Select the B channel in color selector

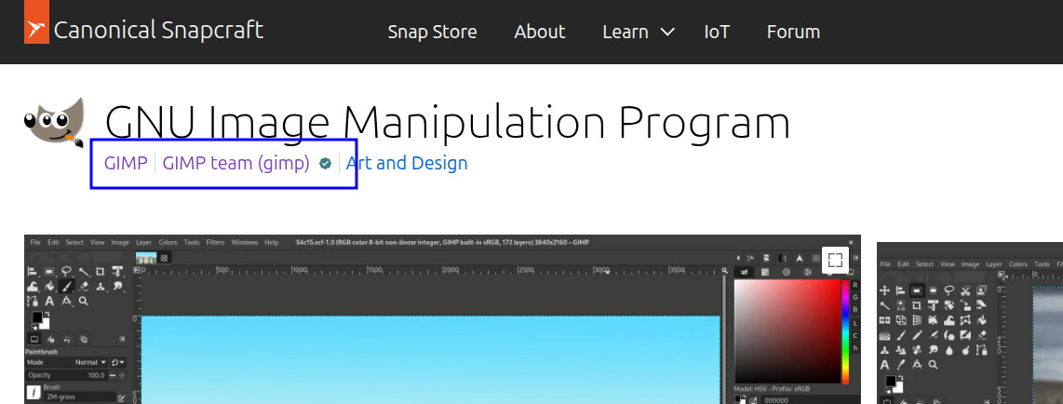tap(854, 309)
